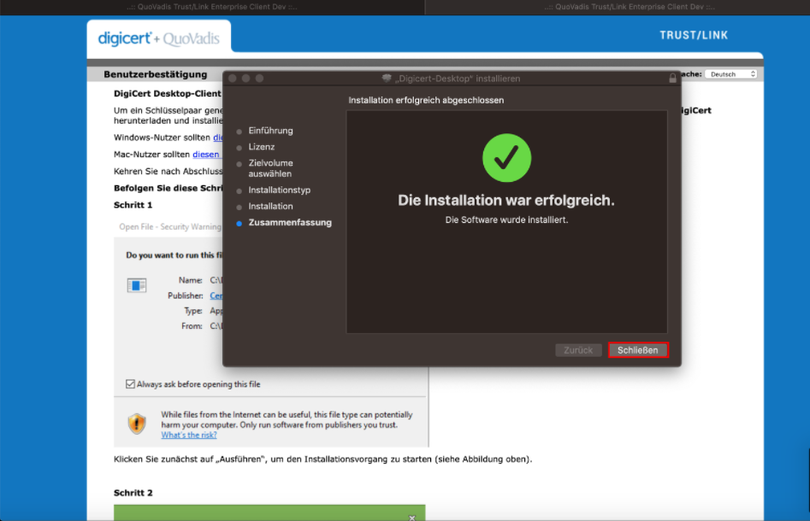Click the Benutzerbestätigung page heading

(x=156, y=74)
